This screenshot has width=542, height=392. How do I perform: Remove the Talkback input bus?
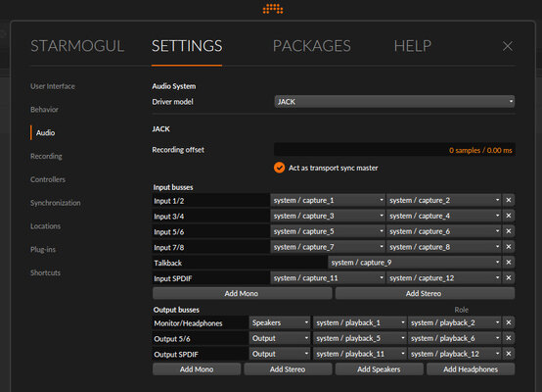[509, 263]
